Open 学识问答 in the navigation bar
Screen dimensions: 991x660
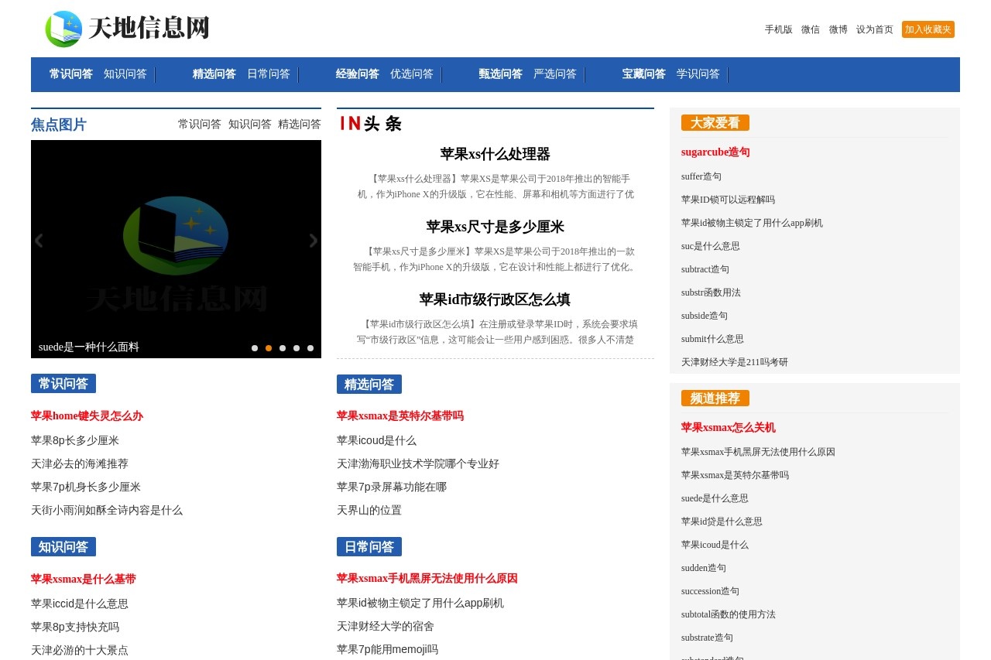(698, 74)
